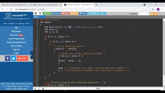Fold the if block at line 14
The height and width of the screenshot is (93, 165).
(39, 51)
